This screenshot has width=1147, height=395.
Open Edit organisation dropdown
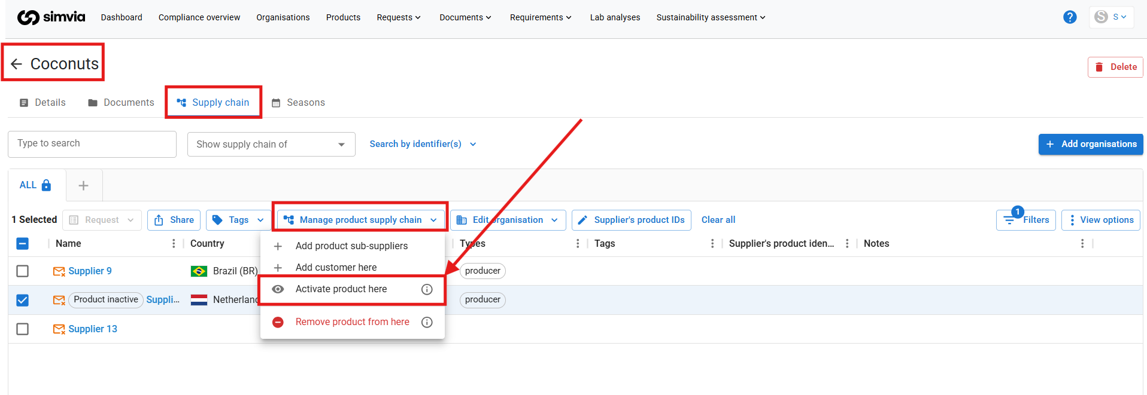(508, 220)
